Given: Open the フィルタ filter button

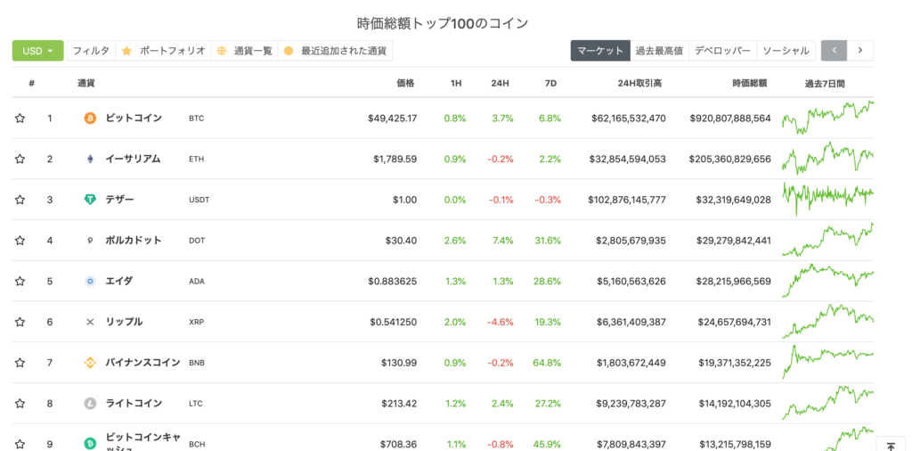Looking at the screenshot, I should 92,51.
